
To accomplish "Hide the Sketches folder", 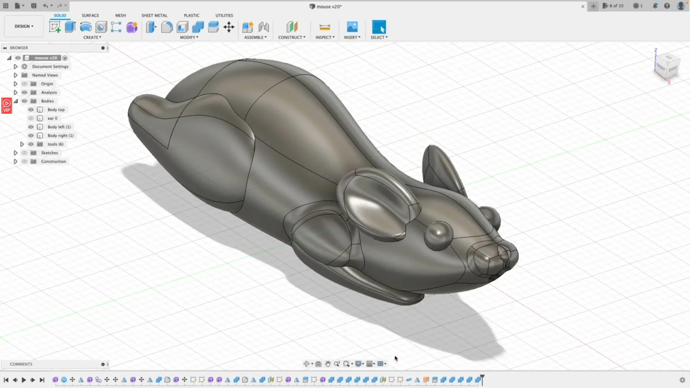I will point(25,153).
